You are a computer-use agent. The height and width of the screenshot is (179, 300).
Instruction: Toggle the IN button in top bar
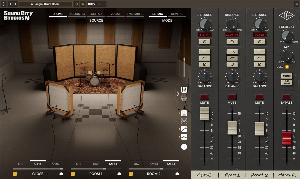83,4
